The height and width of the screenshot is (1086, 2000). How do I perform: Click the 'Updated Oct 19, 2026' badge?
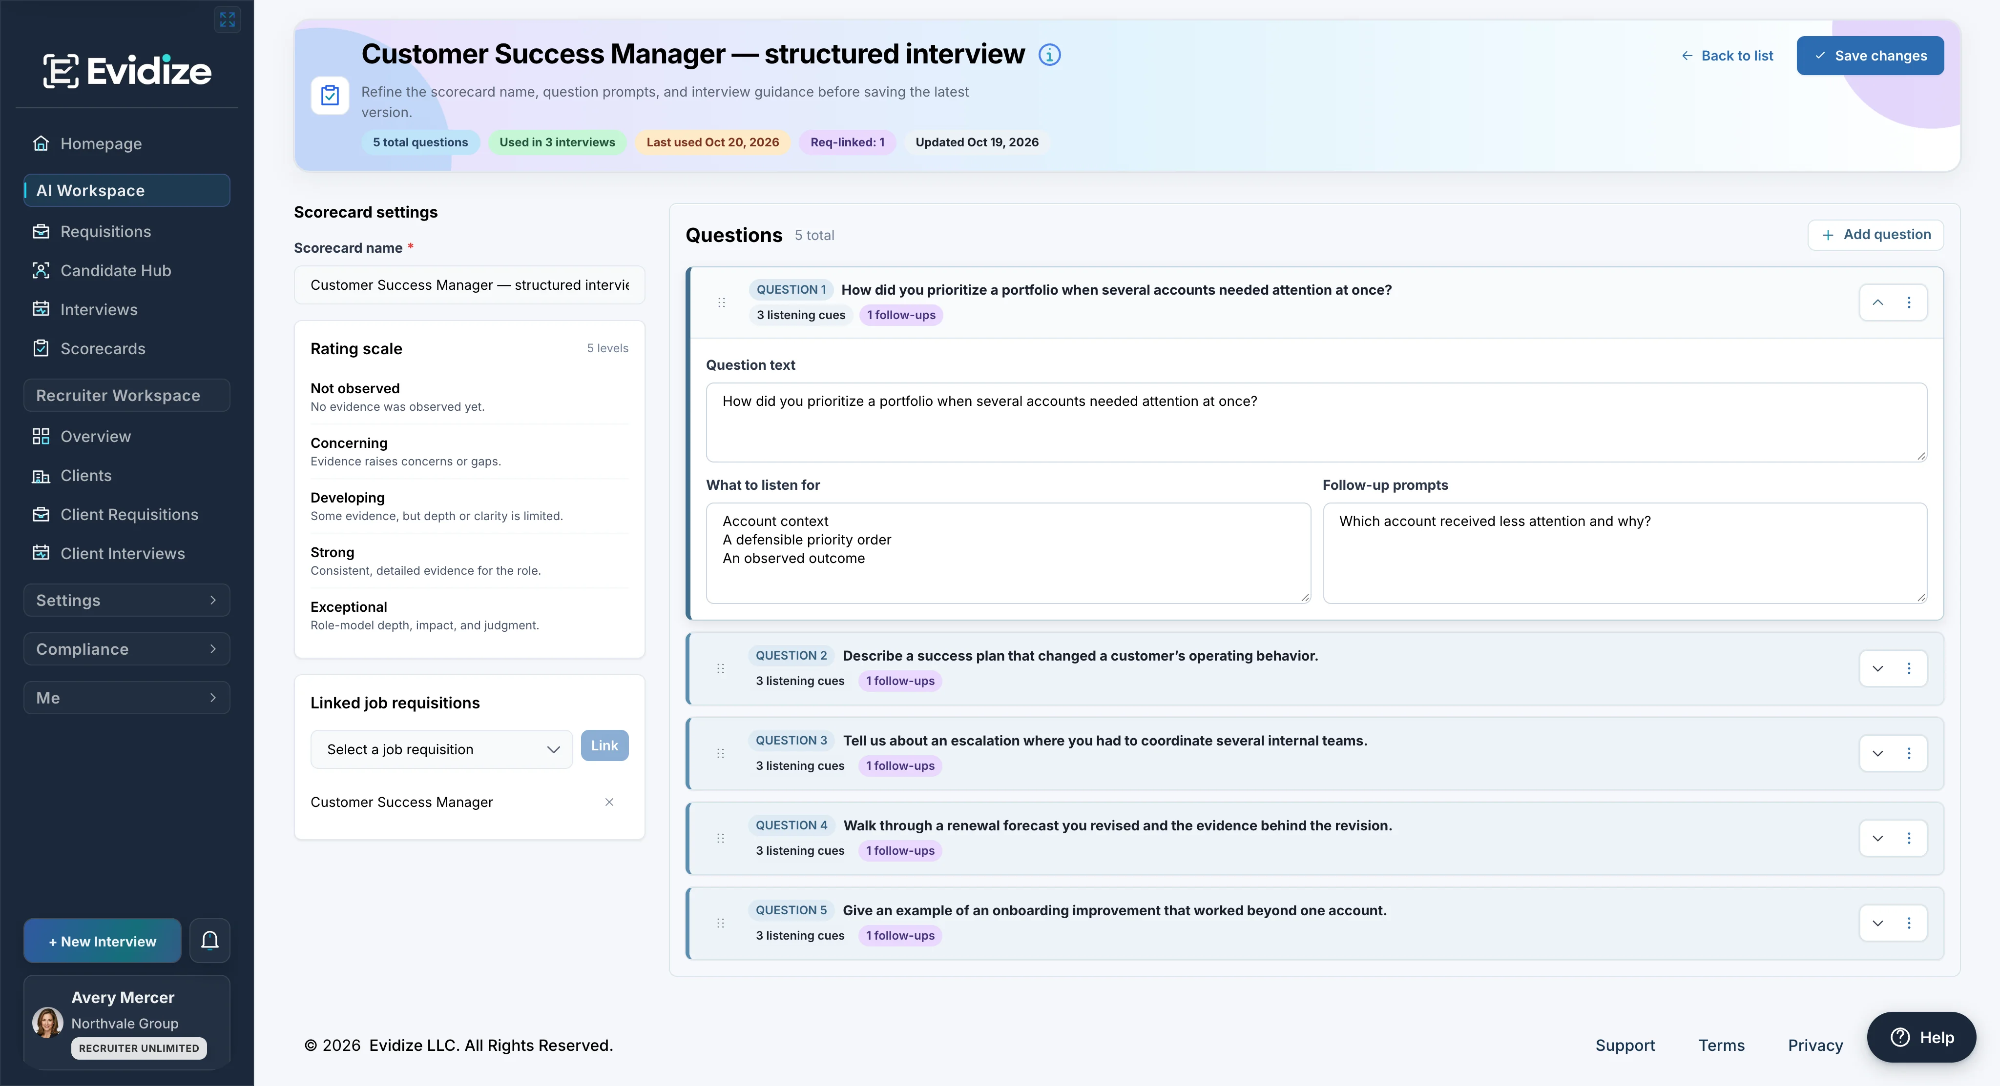click(977, 142)
